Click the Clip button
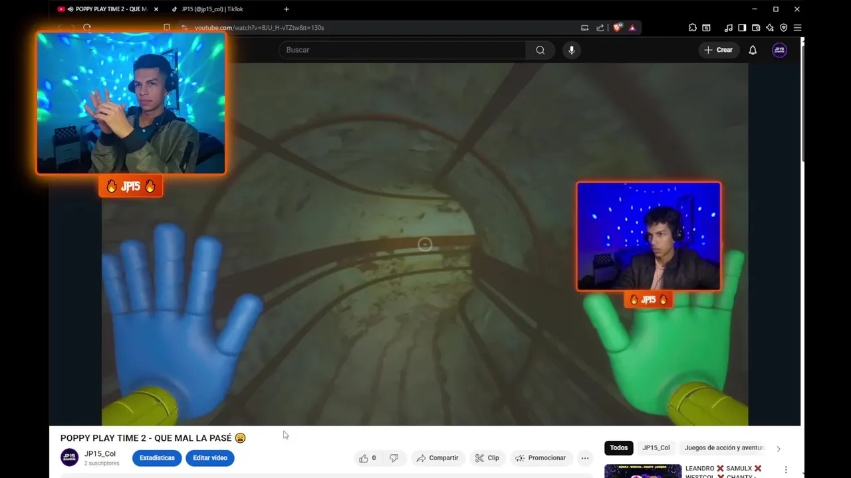 (487, 458)
